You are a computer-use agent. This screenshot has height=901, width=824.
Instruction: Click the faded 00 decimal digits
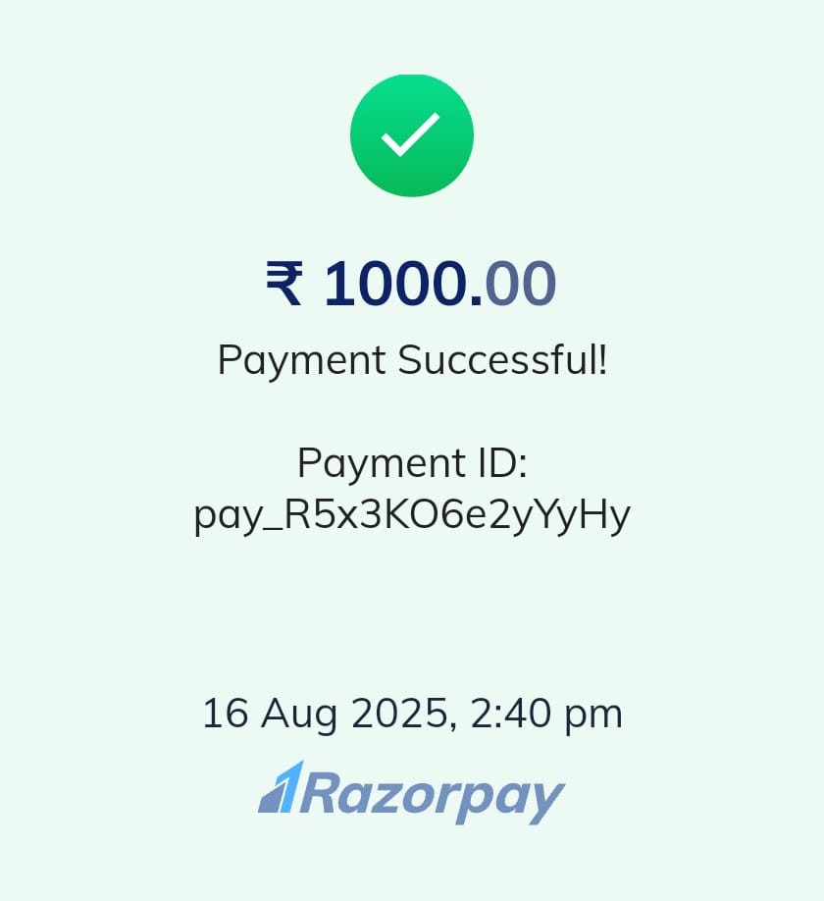point(521,284)
